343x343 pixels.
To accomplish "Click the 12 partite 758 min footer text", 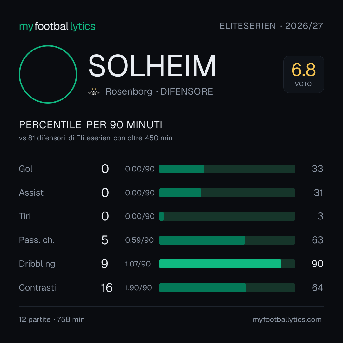I will [52, 319].
